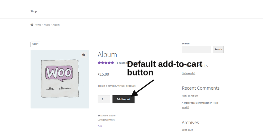This screenshot has width=263, height=133.
Task: Focus the sidebar search text box
Action: coord(196,49)
